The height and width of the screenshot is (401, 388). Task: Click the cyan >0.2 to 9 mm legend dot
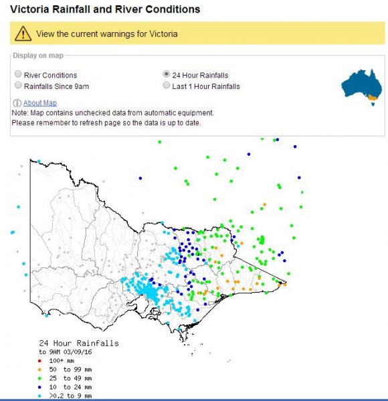click(x=39, y=396)
